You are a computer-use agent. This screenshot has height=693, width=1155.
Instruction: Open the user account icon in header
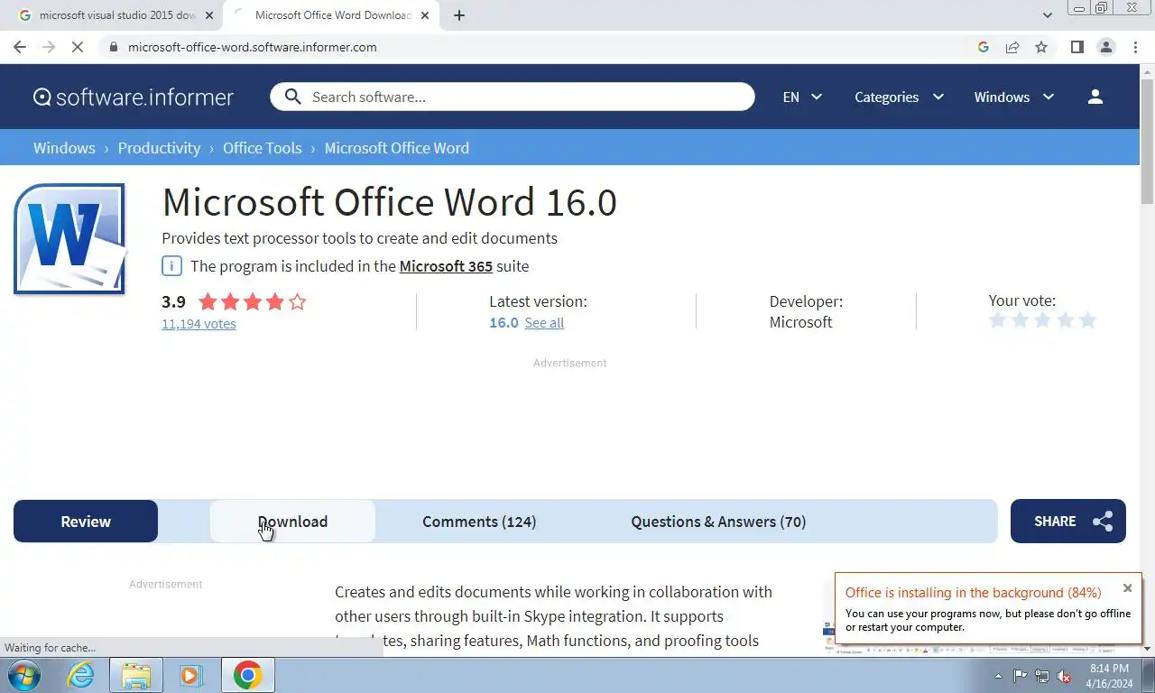(1095, 97)
